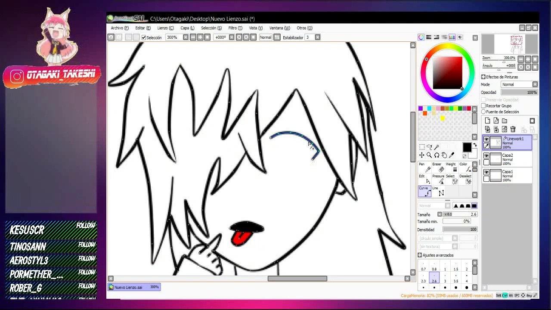
Task: Select the Move tool
Action: [422, 155]
